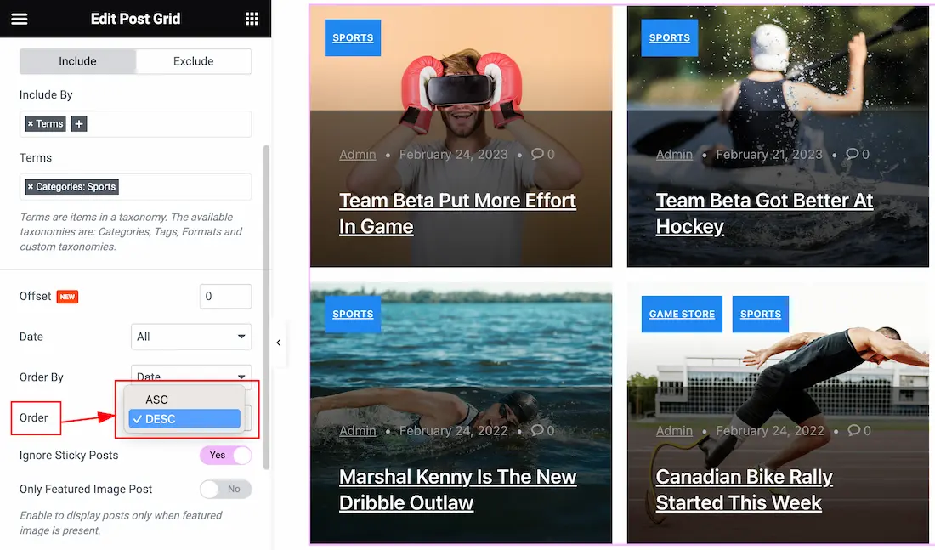
Task: Remove the Categories: Sports term via its x
Action: 31,187
